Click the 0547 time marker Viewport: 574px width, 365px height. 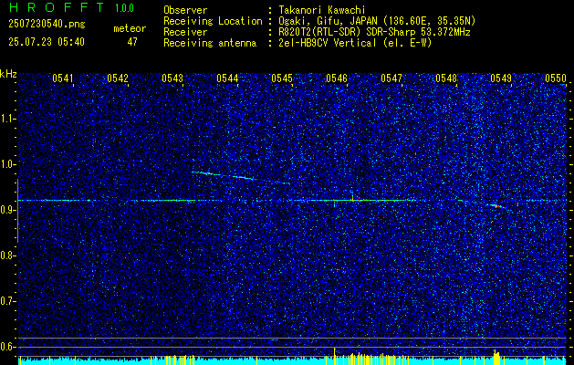(x=391, y=78)
